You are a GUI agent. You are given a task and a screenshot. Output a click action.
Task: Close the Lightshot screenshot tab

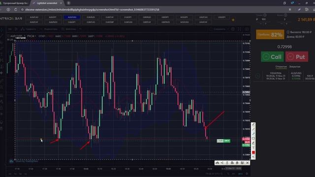click(x=61, y=3)
